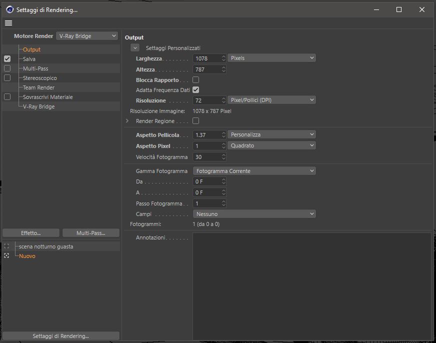Click the Aspetto Pellicola value field

pos(207,135)
